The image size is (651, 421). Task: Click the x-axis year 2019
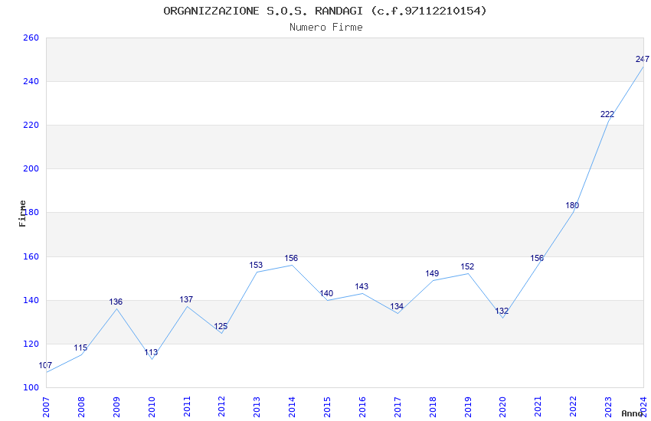tap(468, 406)
